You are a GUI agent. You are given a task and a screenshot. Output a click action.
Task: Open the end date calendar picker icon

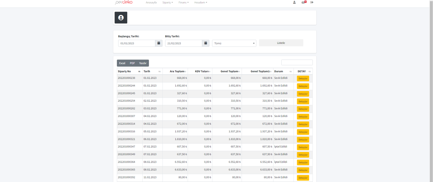[x=206, y=43]
